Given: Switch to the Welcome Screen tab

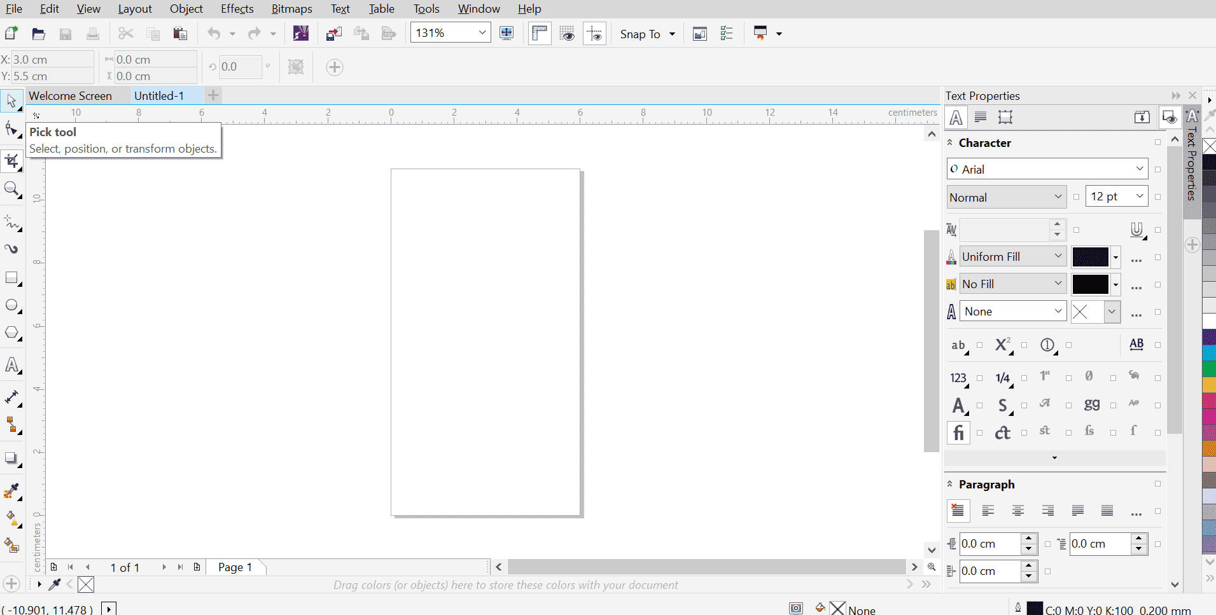Looking at the screenshot, I should [x=70, y=95].
